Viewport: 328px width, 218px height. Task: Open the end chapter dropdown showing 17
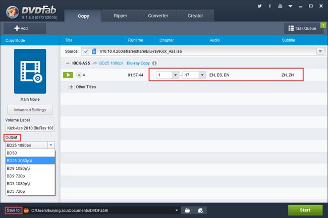click(202, 75)
